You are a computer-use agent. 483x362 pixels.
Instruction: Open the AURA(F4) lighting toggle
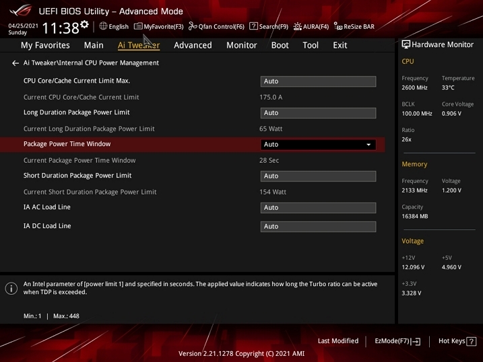tap(311, 27)
